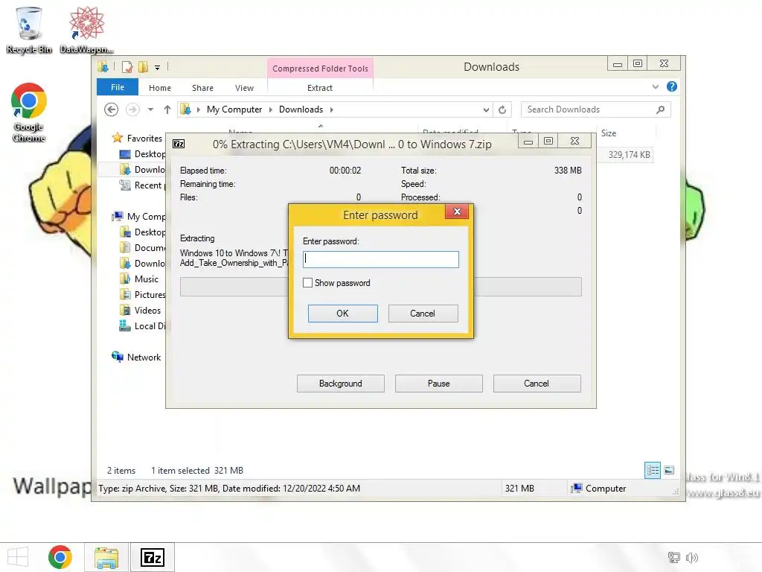This screenshot has height=572, width=762.
Task: Open Music in the navigation pane
Action: 139,279
